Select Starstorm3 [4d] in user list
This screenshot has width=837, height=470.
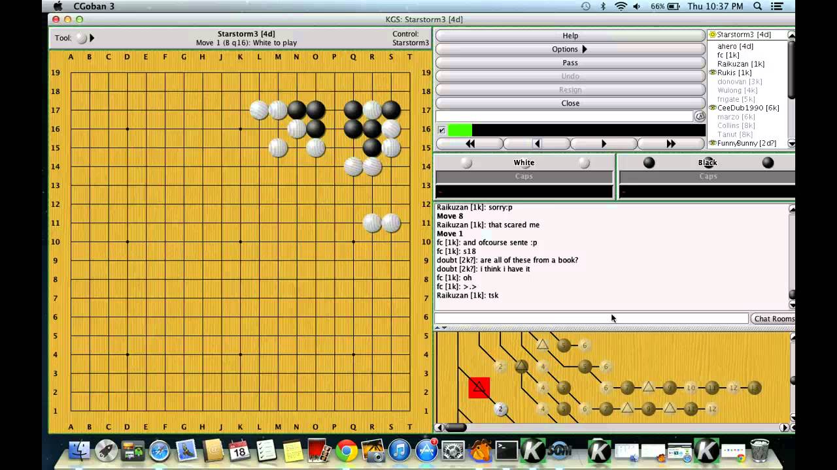[743, 35]
